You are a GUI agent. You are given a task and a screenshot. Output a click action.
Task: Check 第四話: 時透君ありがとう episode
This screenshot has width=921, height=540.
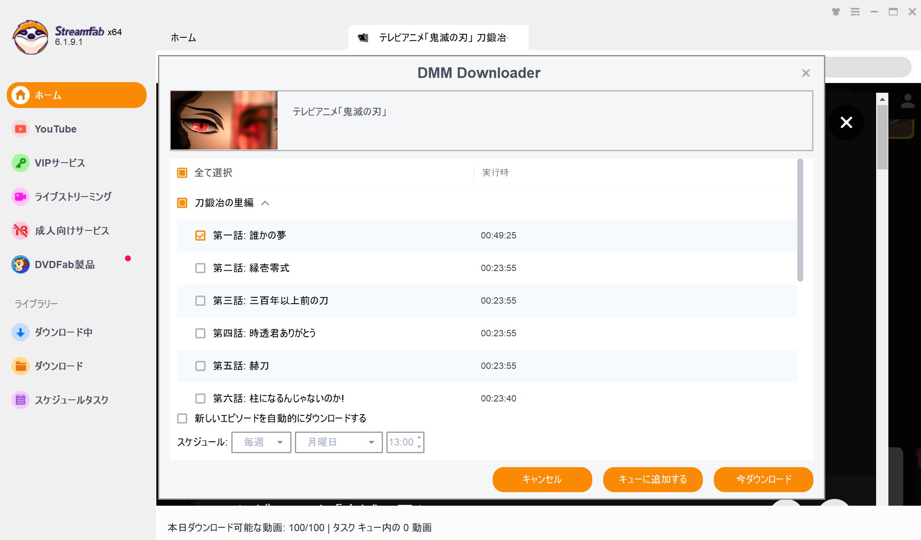[x=200, y=333]
